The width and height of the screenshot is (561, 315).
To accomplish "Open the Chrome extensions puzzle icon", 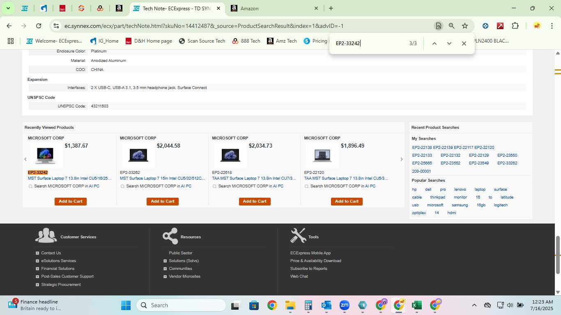I will click(515, 26).
